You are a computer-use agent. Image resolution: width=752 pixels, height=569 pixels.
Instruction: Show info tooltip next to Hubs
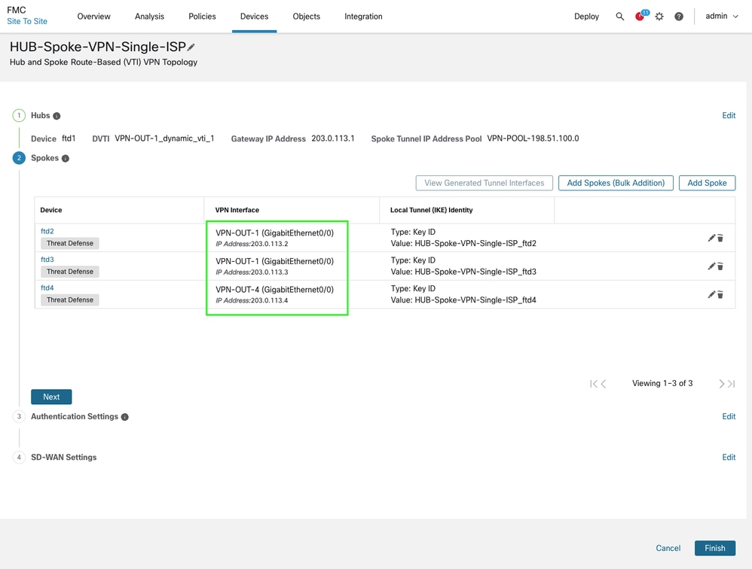pyautogui.click(x=57, y=116)
